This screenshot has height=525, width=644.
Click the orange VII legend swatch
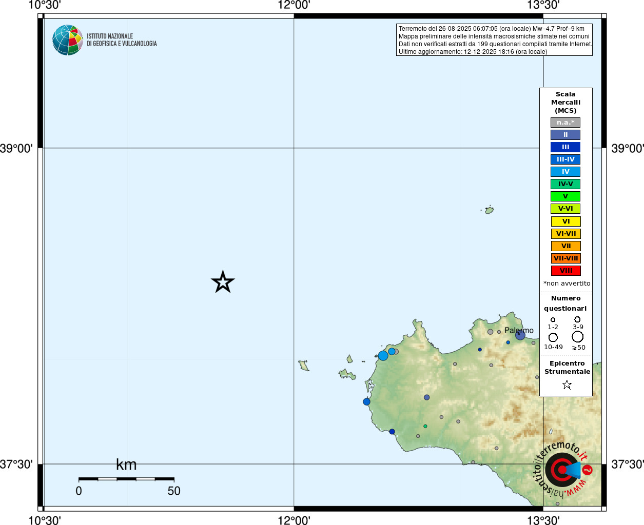[565, 246]
